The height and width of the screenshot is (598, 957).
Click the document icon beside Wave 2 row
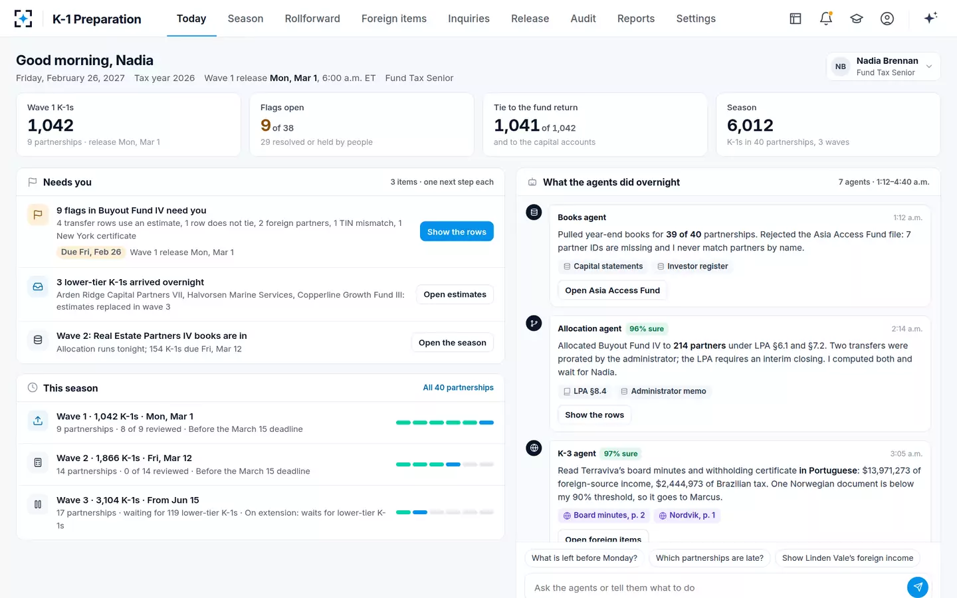[38, 462]
